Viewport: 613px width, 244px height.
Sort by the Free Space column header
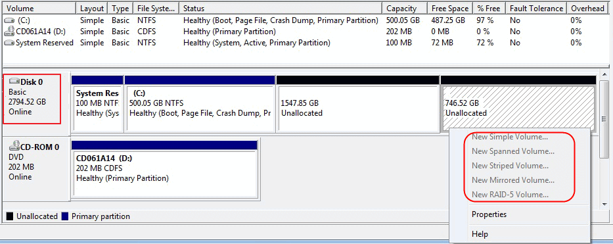point(450,8)
